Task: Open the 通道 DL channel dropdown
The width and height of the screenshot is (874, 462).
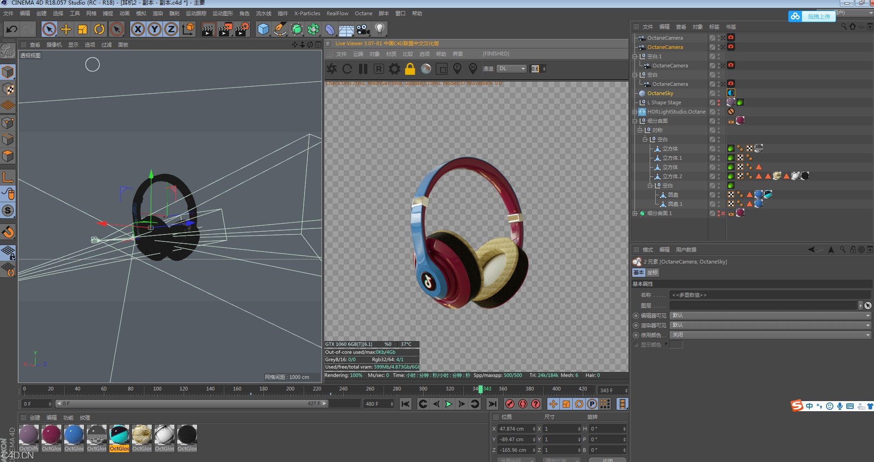Action: pos(512,69)
